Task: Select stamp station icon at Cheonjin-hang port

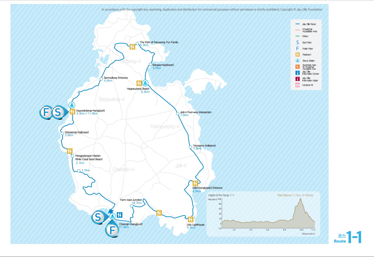Action: tap(112, 216)
